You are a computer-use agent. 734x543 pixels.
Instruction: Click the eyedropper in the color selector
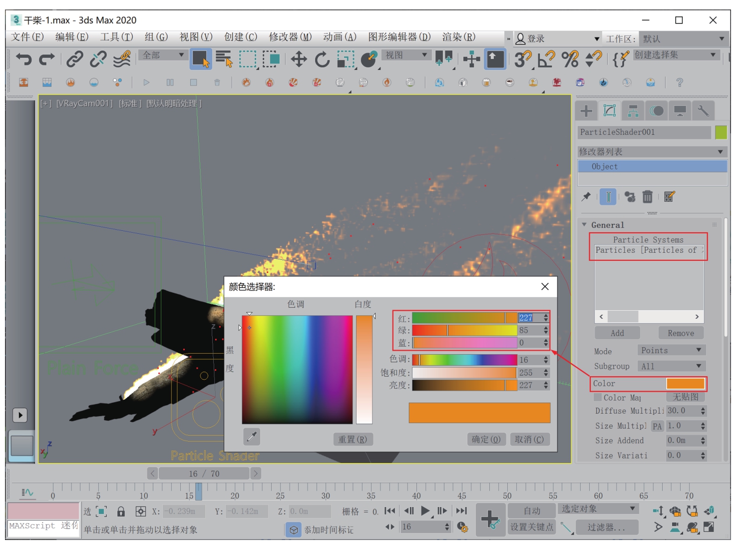point(252,437)
